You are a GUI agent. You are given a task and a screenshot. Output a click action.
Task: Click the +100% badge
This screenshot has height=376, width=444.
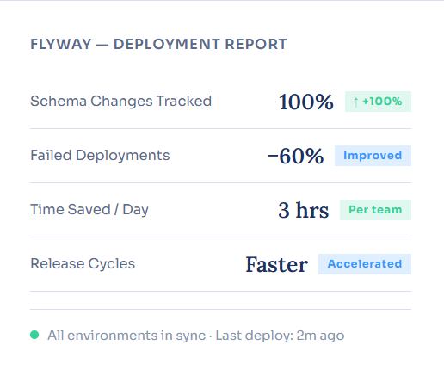click(x=378, y=102)
